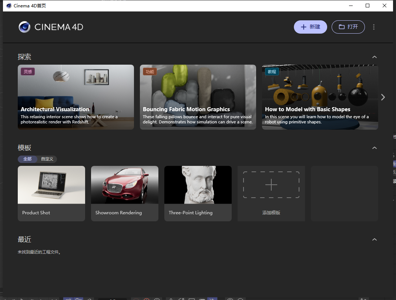Click the 灵感 tag on first card
The width and height of the screenshot is (396, 300).
[28, 72]
